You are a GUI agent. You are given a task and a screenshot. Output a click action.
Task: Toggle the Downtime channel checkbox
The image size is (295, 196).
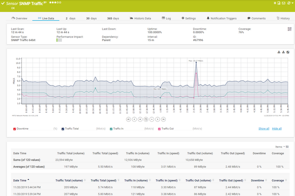tap(14, 129)
